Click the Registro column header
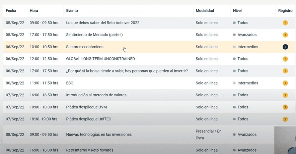296x154 pixels. click(x=285, y=11)
